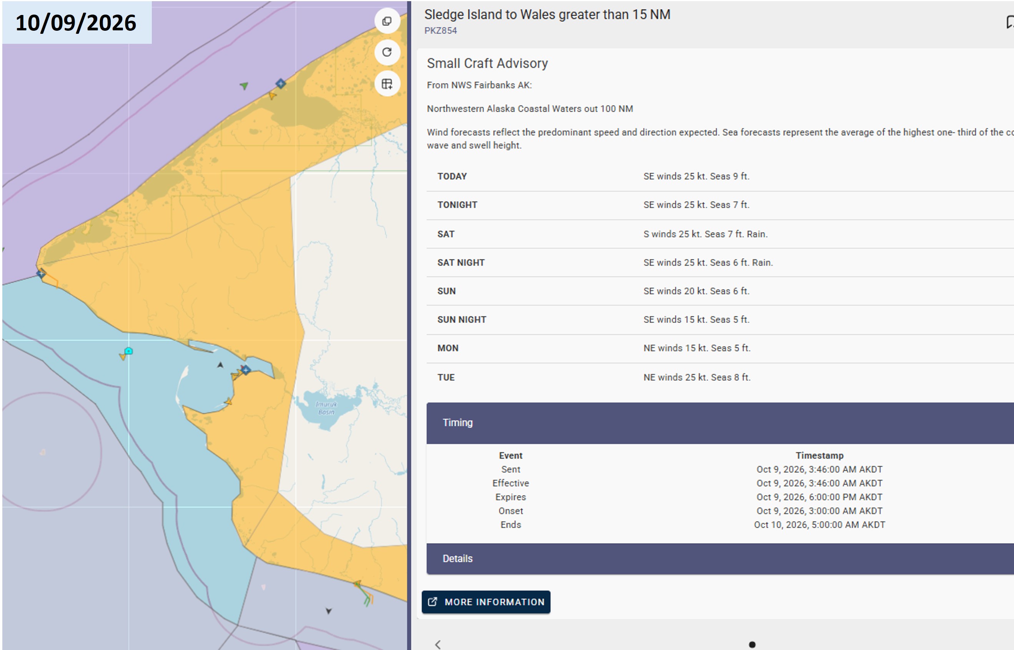Viewport: 1014px width, 650px height.
Task: Click the Ends timestamp Oct 10, 2026
Action: tap(819, 525)
